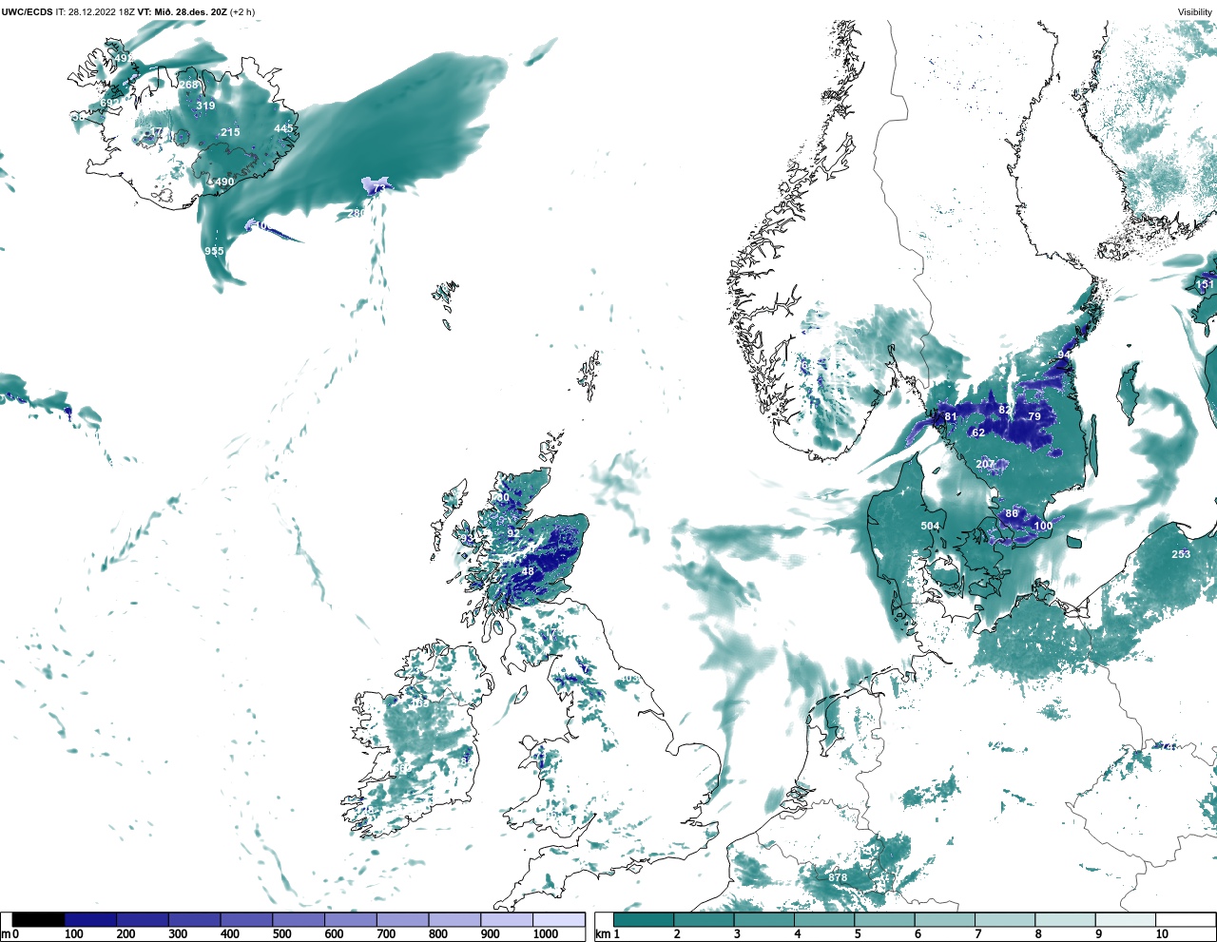Viewport: 1217px width, 942px height.
Task: Click the black 0–100 m legend swatch
Action: point(39,919)
